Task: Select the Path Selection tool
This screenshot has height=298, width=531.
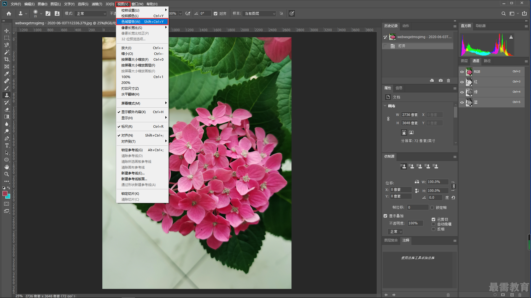Action: click(x=7, y=153)
